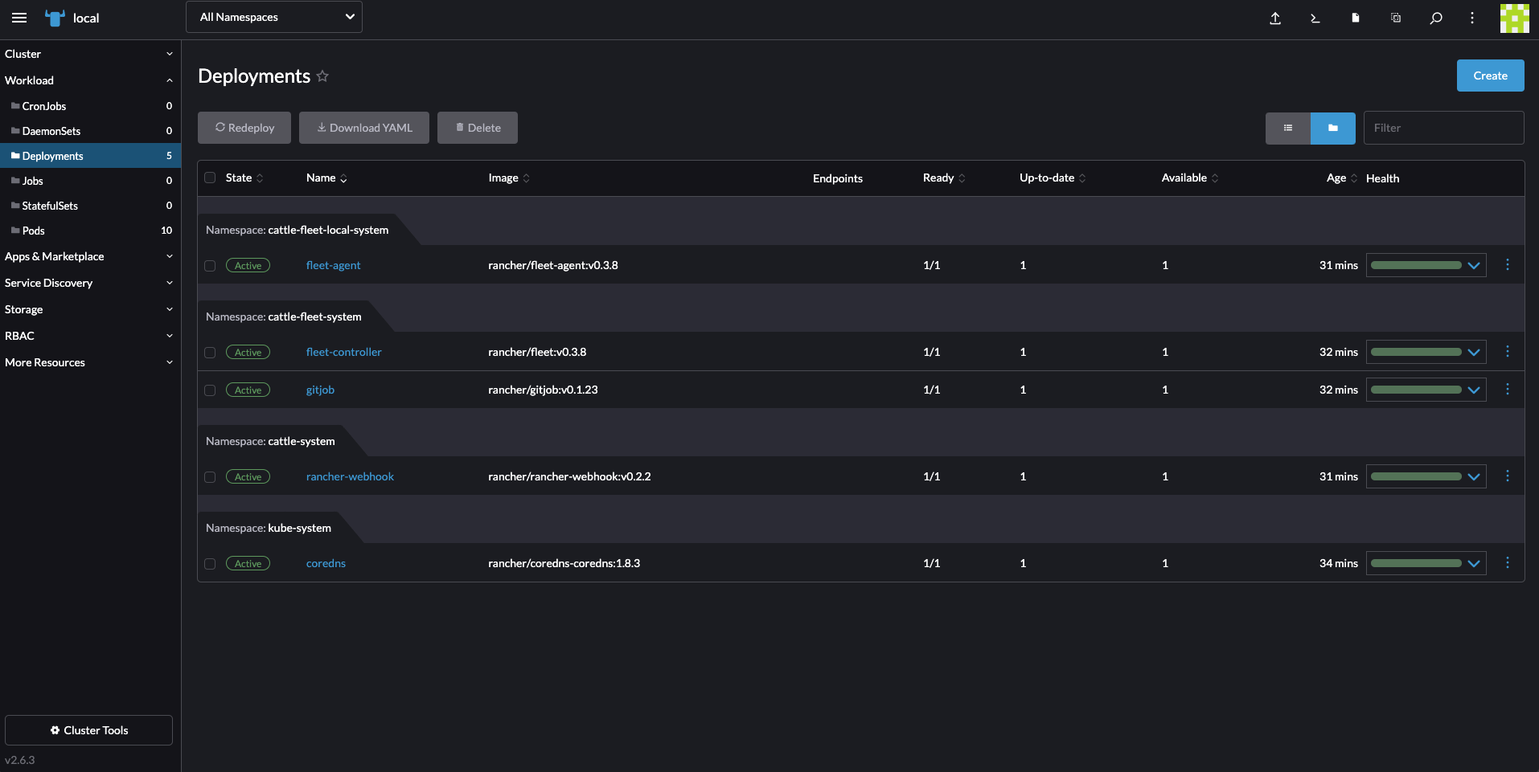Sort by State column
The height and width of the screenshot is (772, 1539).
(244, 178)
